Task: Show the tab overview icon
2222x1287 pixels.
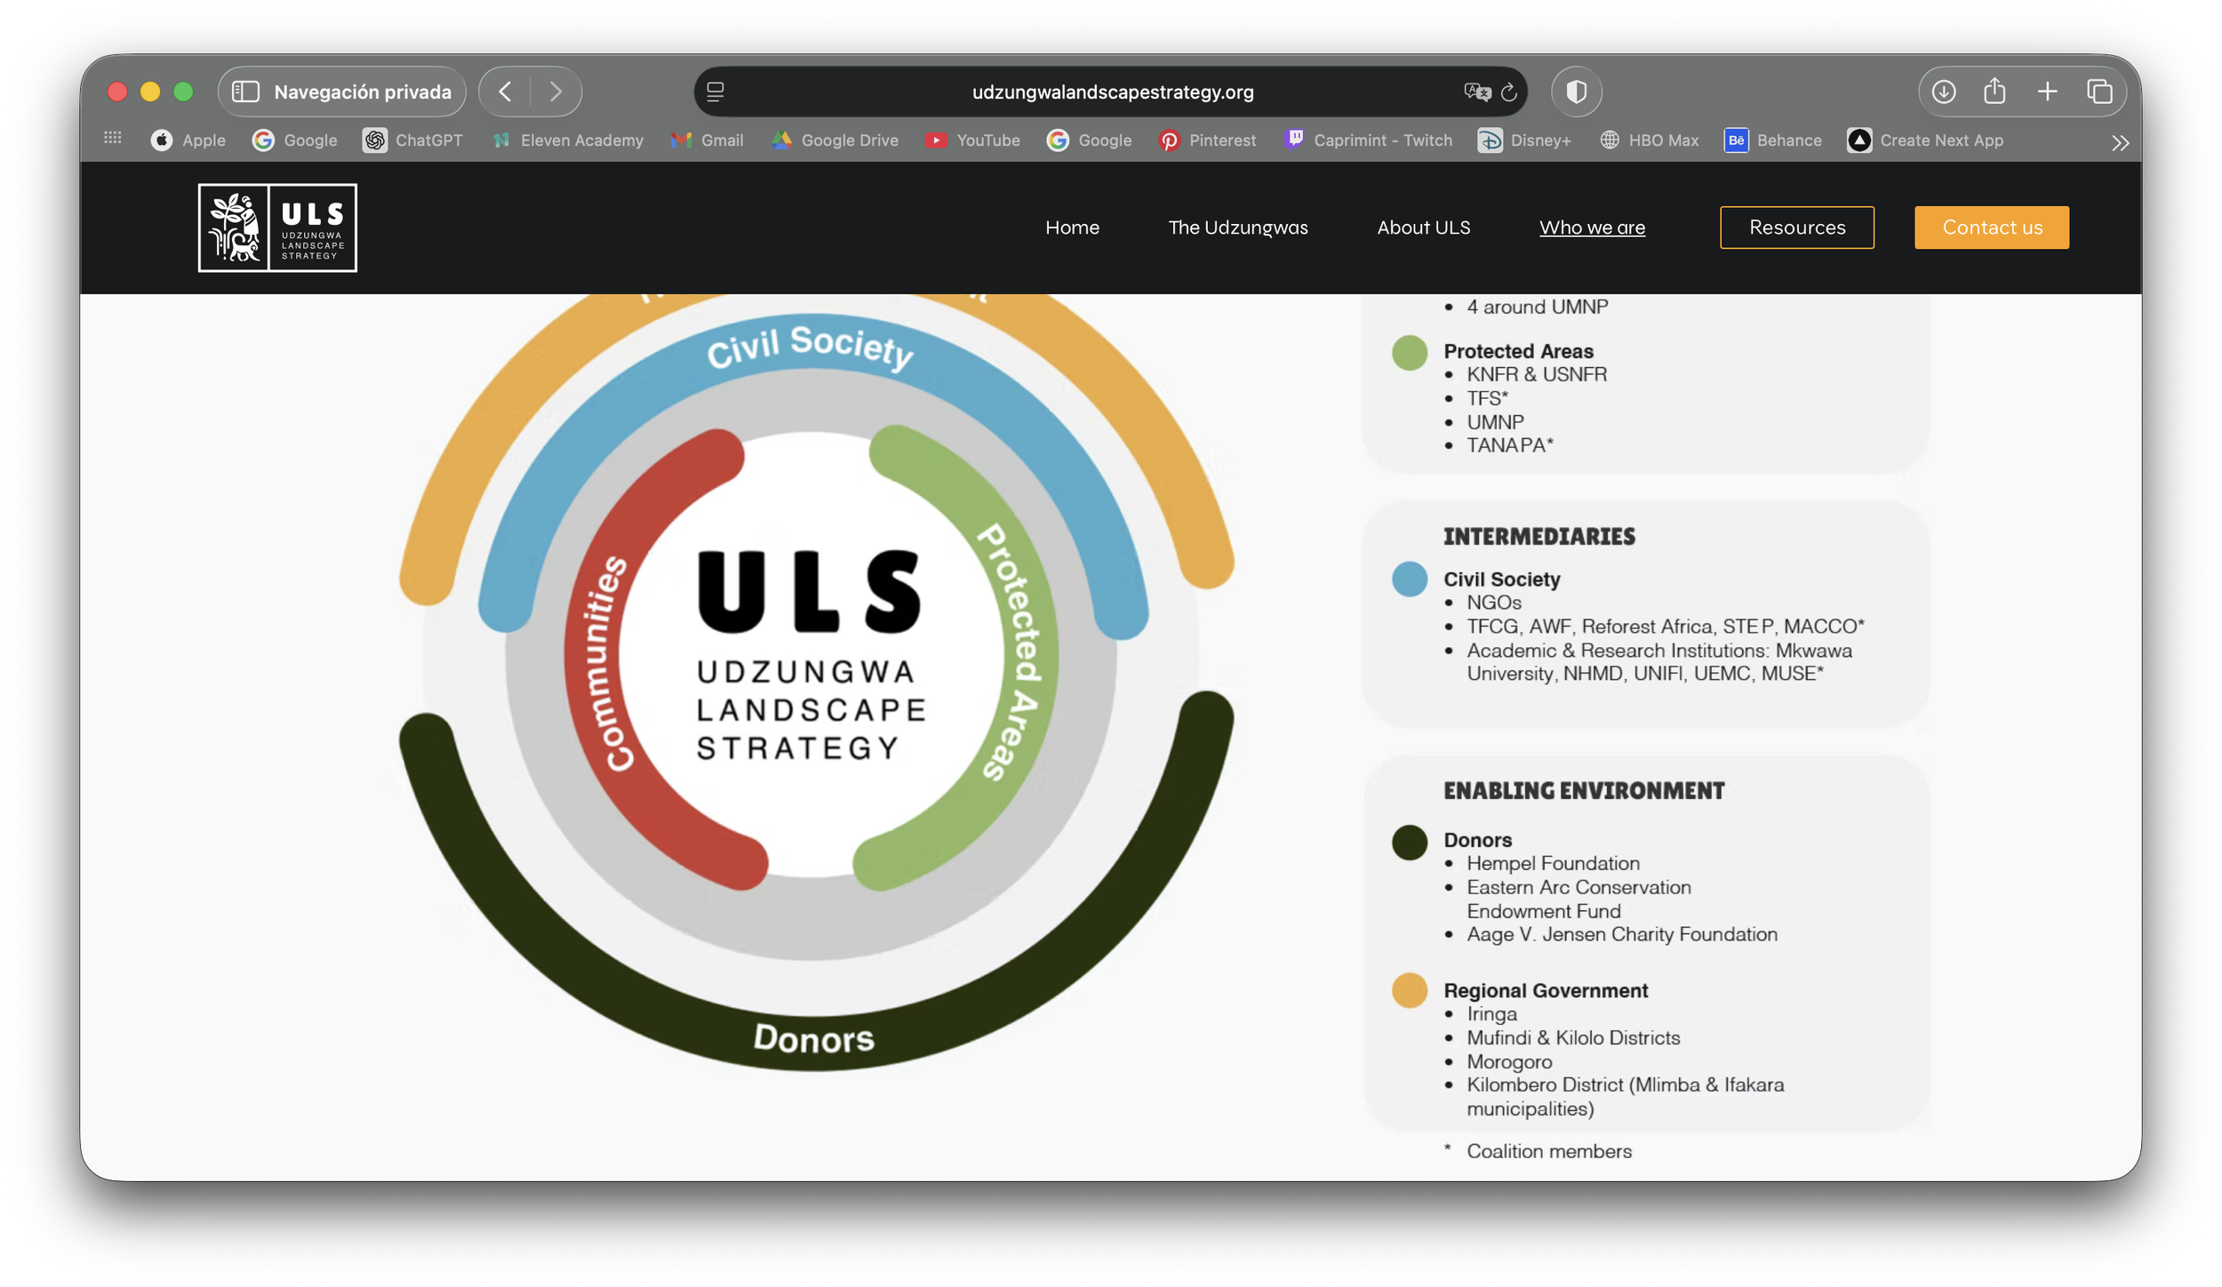Action: coord(2099,92)
